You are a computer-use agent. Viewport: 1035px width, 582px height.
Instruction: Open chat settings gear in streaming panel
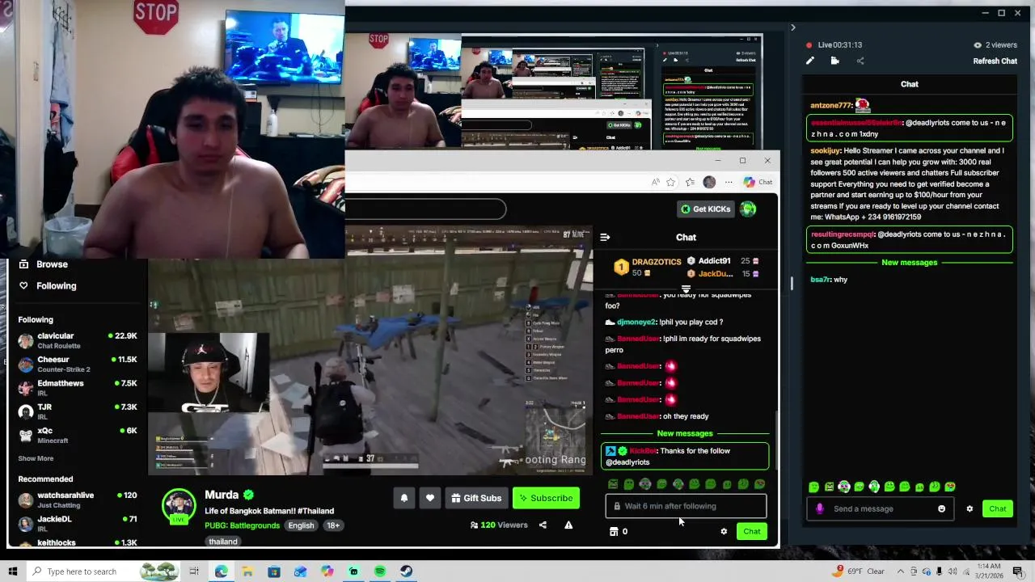tap(970, 508)
